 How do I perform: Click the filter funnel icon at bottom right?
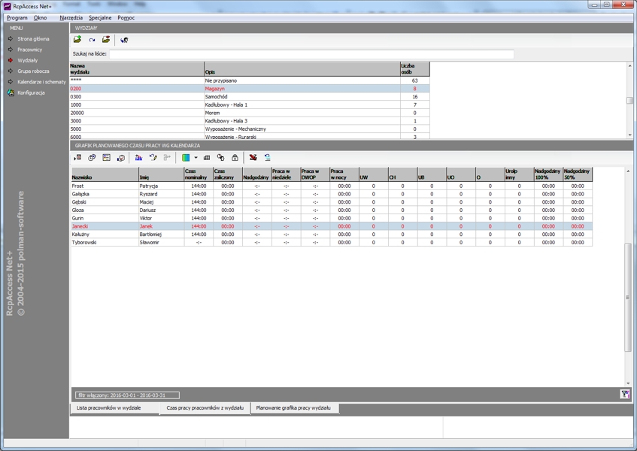click(x=625, y=395)
